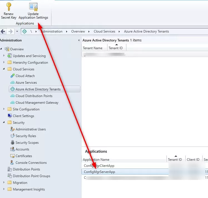
Task: Click the Azure Services cloud icon
Action: [13, 83]
